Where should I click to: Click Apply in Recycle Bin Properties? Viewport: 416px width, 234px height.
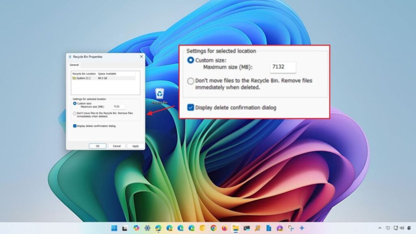pos(135,146)
